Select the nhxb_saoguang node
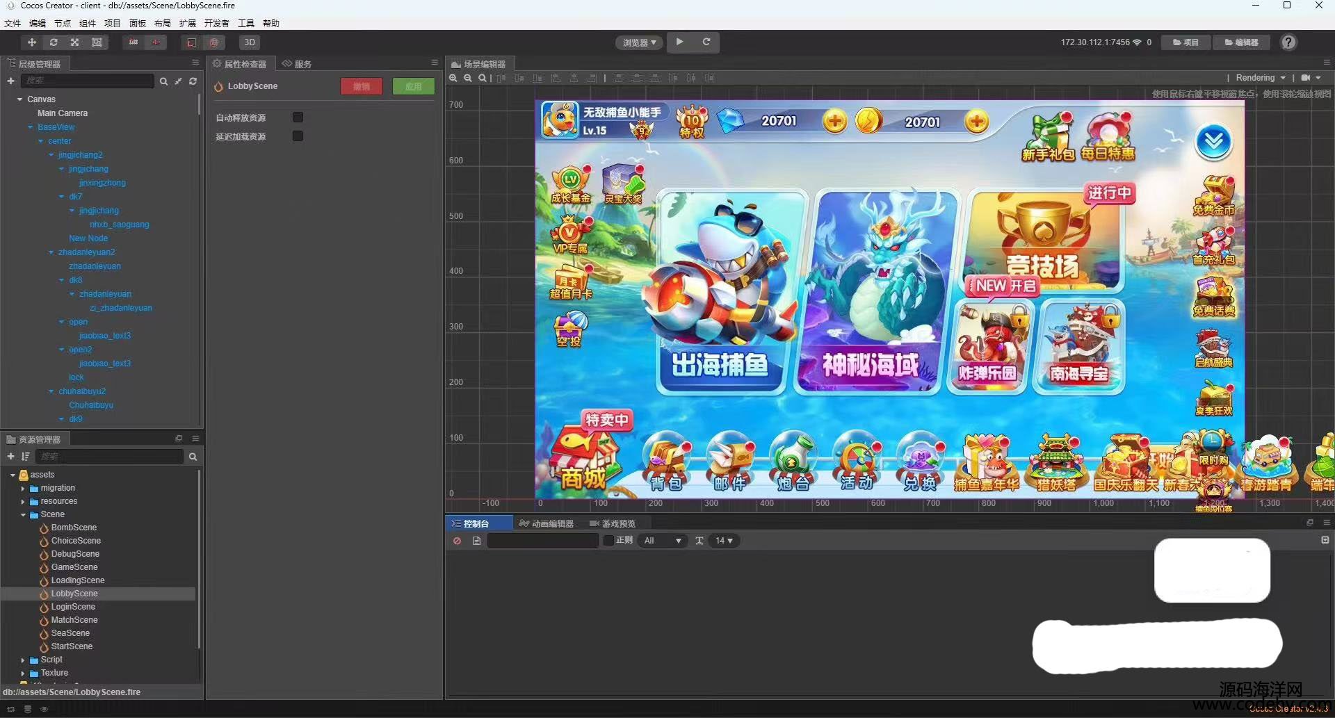This screenshot has height=718, width=1335. 120,225
